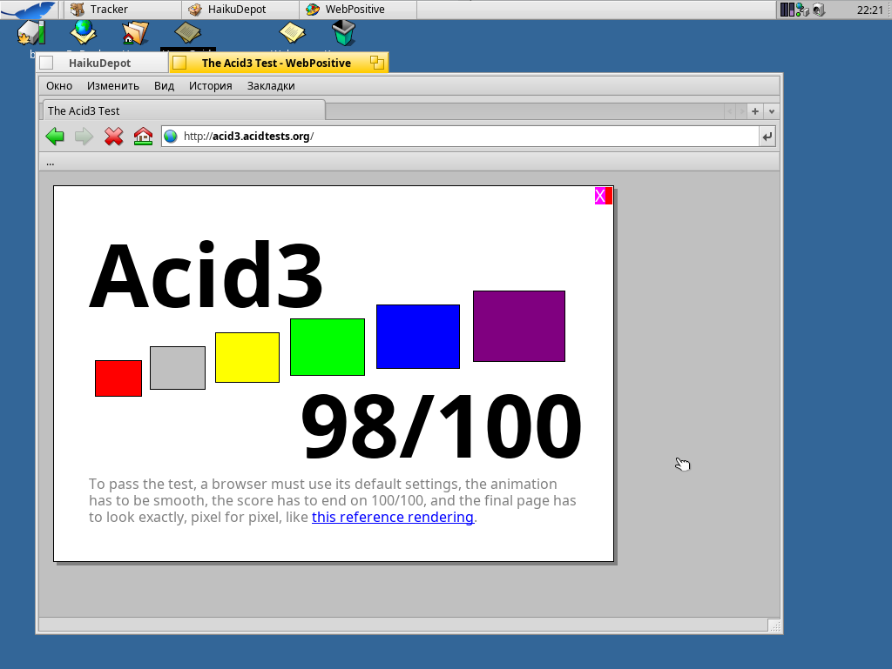The image size is (892, 669).
Task: Click the scroll tabs left arrow
Action: (730, 111)
